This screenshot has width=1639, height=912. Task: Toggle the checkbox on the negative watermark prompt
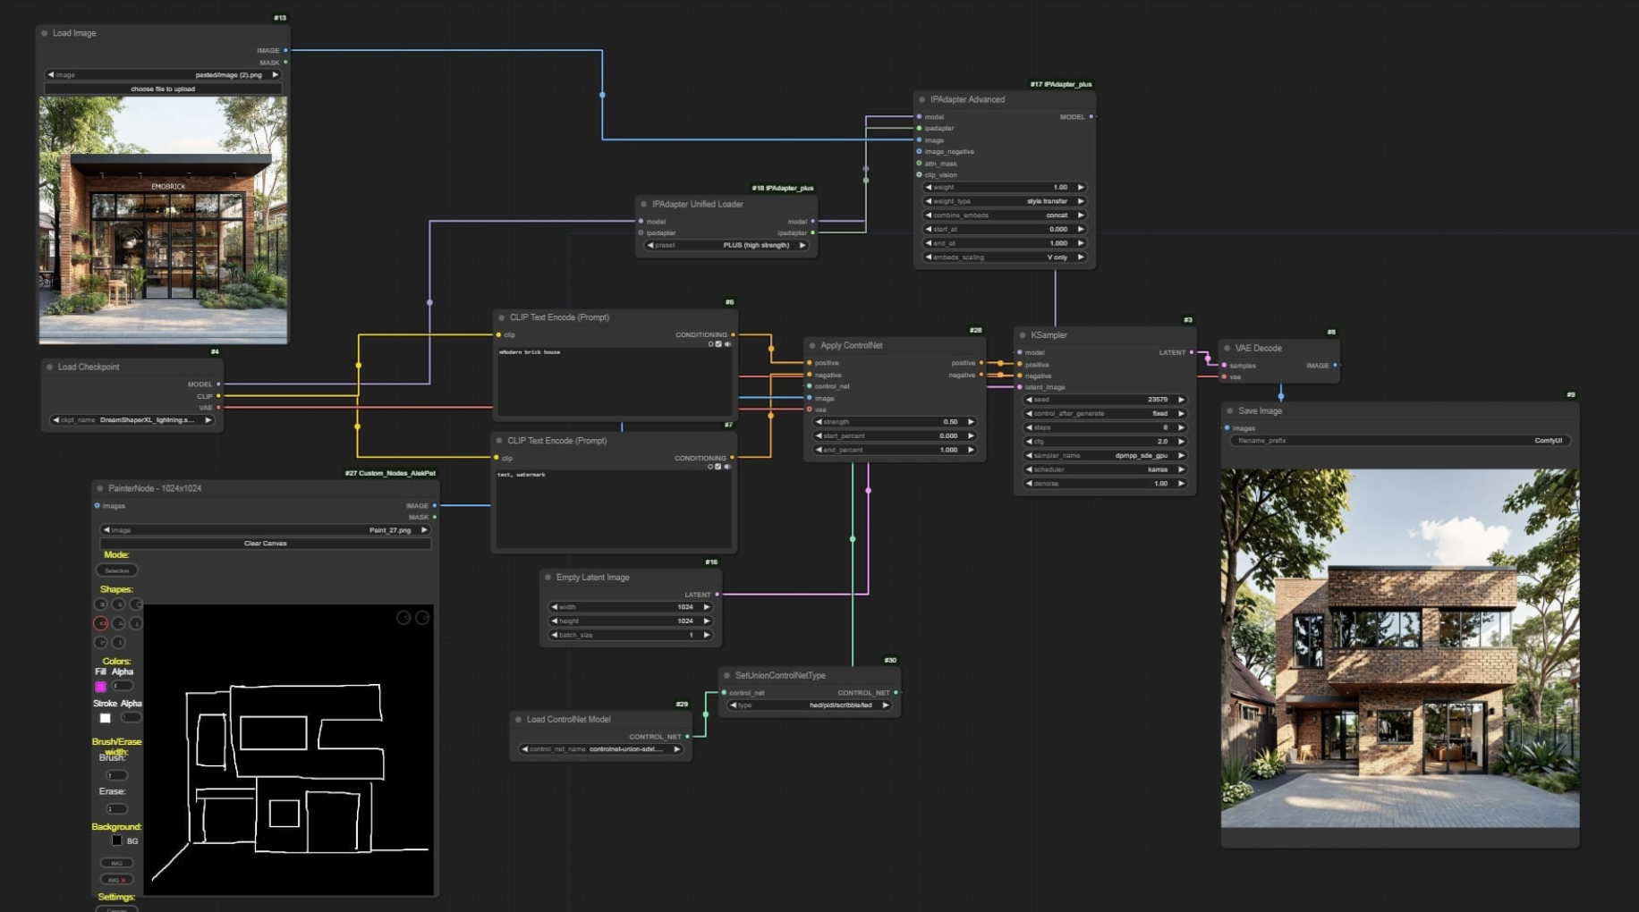(x=718, y=467)
